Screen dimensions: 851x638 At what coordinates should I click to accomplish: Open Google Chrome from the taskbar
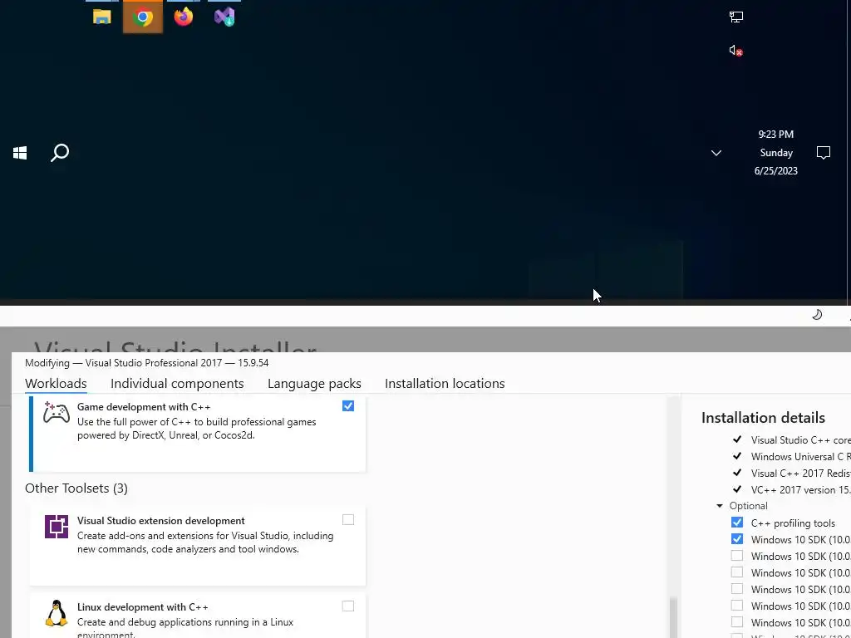coord(143,17)
